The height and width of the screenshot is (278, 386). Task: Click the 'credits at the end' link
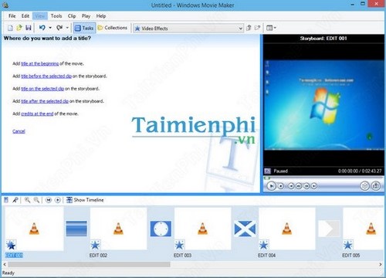coord(37,114)
